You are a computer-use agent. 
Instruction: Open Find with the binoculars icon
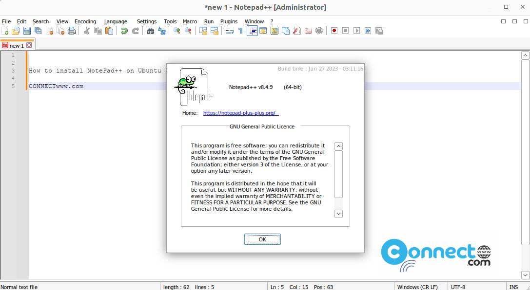point(150,31)
